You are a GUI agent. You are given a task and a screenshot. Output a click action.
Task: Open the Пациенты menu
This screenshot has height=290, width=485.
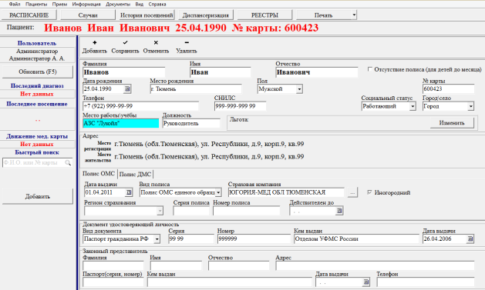[36, 4]
